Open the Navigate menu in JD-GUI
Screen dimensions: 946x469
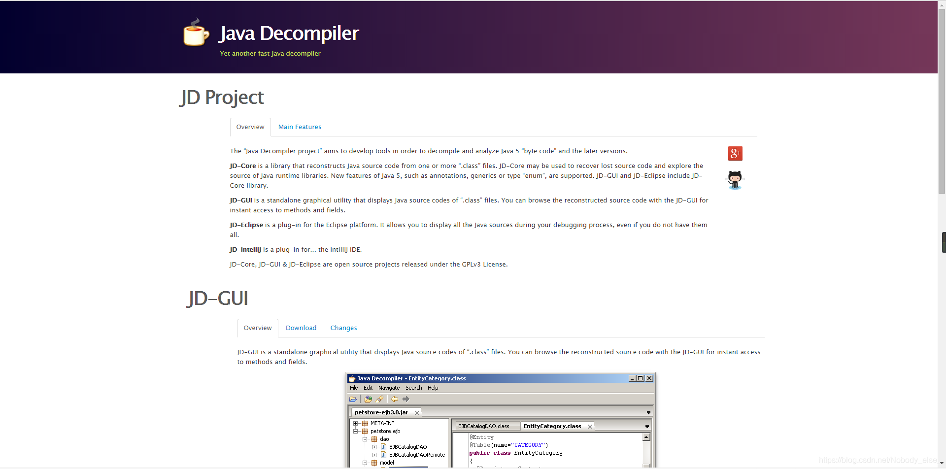[389, 388]
